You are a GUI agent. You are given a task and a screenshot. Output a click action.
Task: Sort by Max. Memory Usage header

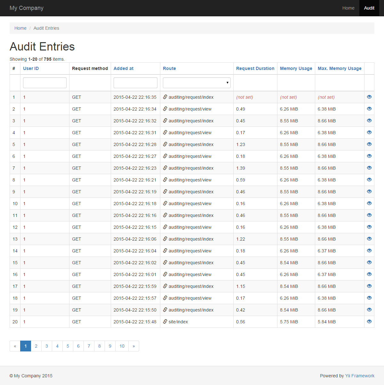[340, 68]
